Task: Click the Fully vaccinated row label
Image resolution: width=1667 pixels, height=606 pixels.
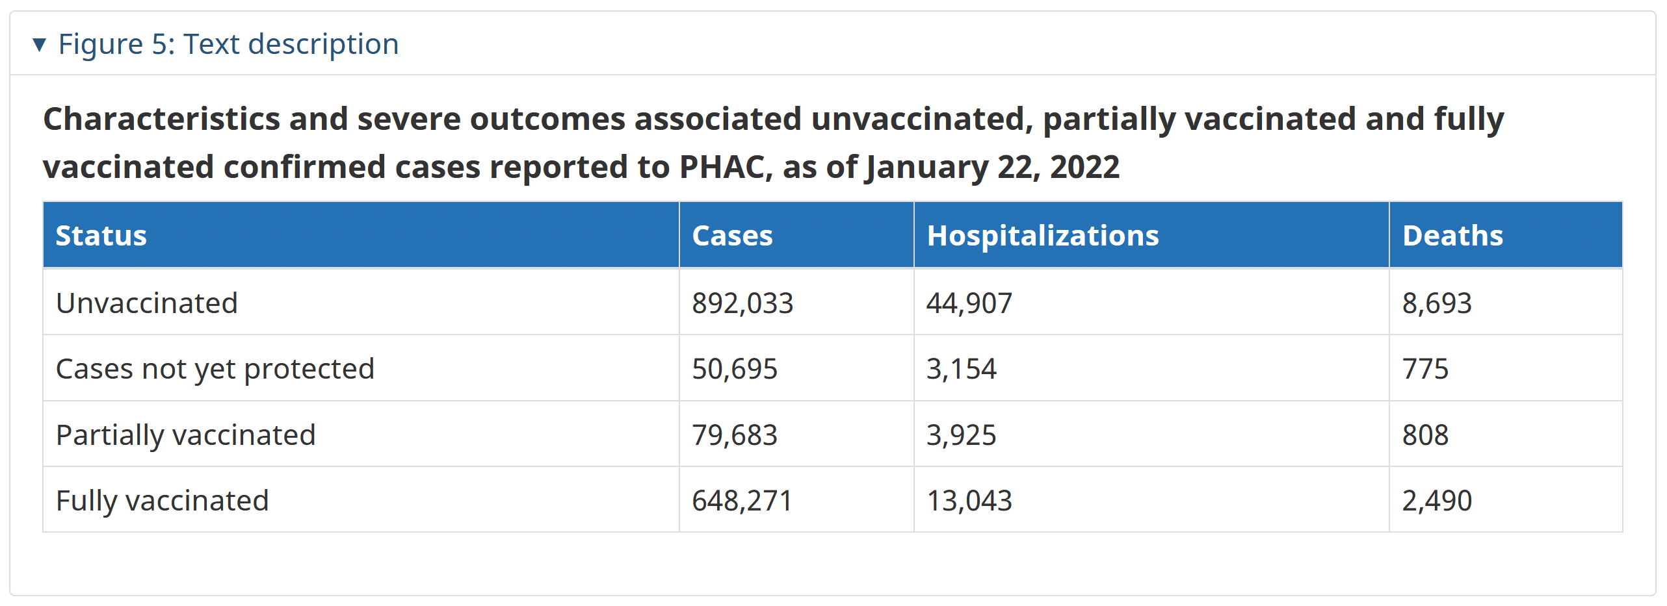Action: 163,501
